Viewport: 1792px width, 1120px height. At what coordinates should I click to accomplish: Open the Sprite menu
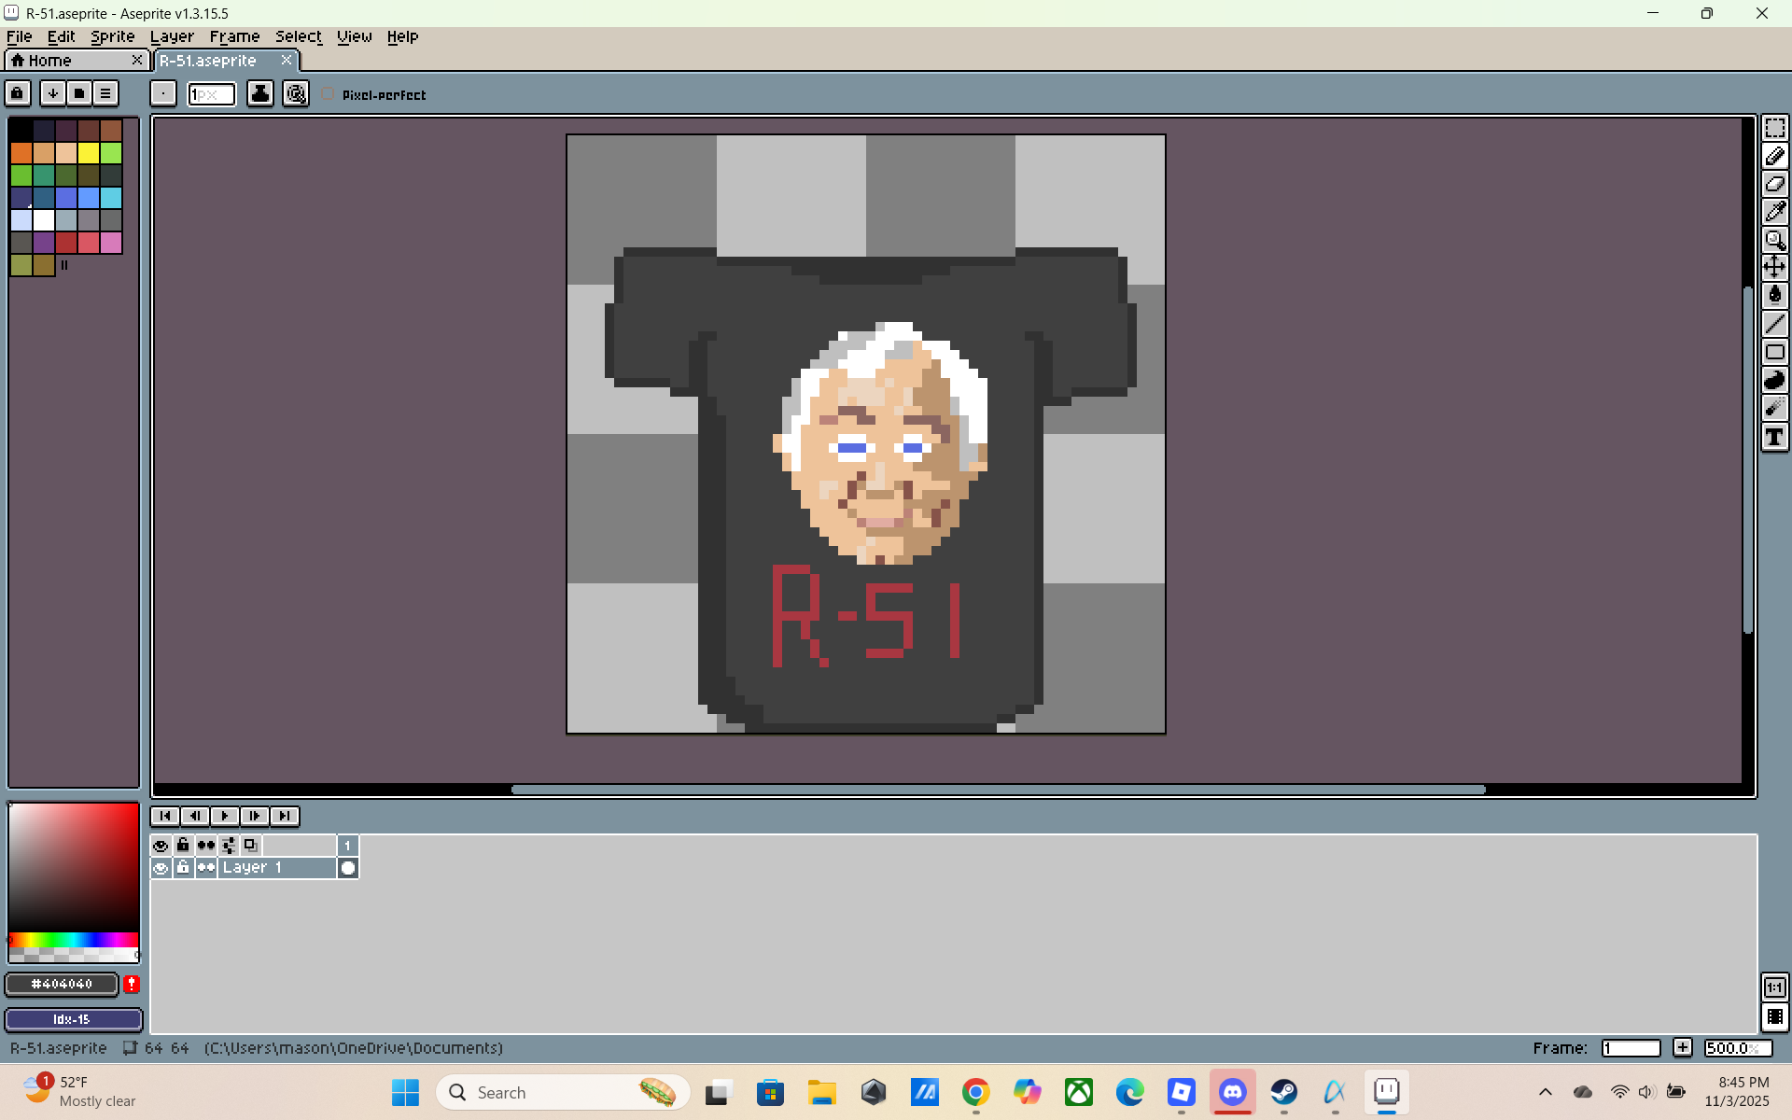pos(112,36)
